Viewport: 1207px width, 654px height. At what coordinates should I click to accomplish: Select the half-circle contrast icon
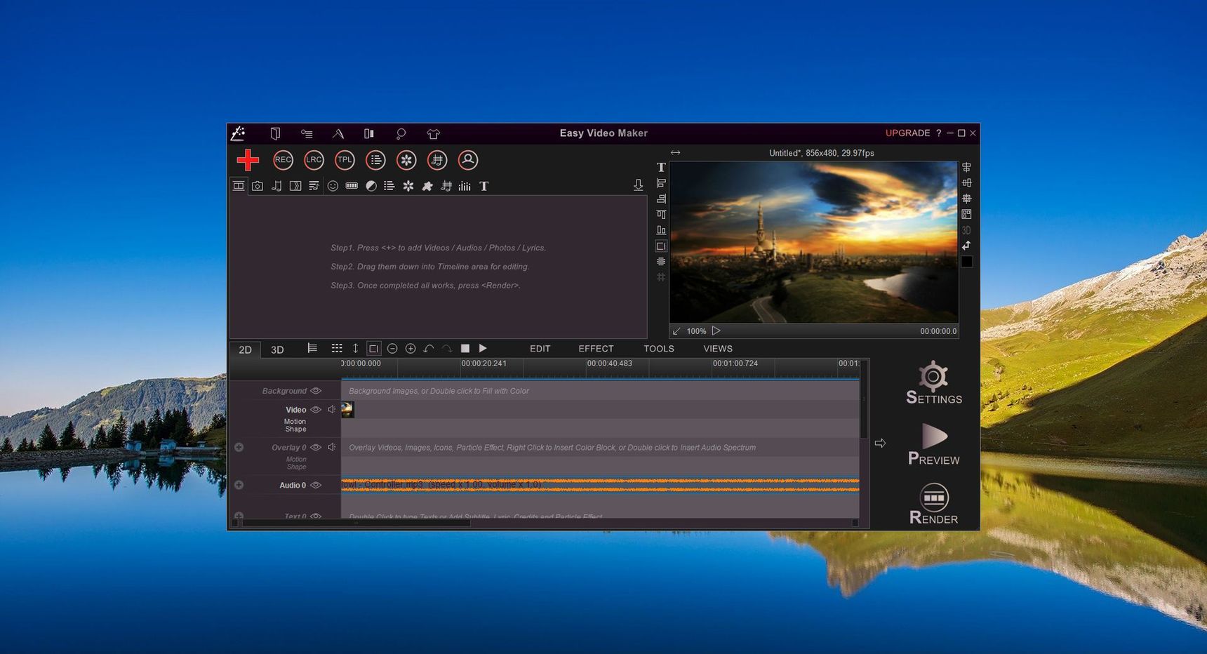point(371,186)
